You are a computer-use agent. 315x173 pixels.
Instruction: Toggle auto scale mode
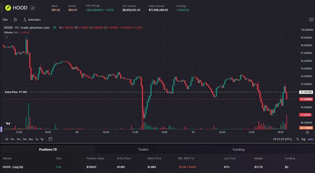tap(310, 139)
